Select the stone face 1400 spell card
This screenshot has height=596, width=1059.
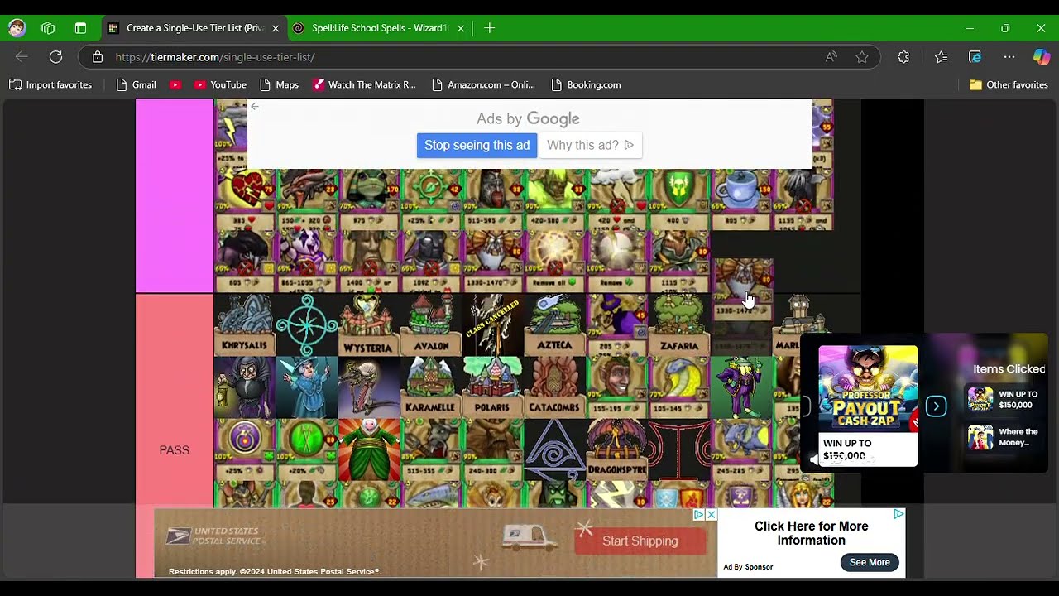coord(369,262)
